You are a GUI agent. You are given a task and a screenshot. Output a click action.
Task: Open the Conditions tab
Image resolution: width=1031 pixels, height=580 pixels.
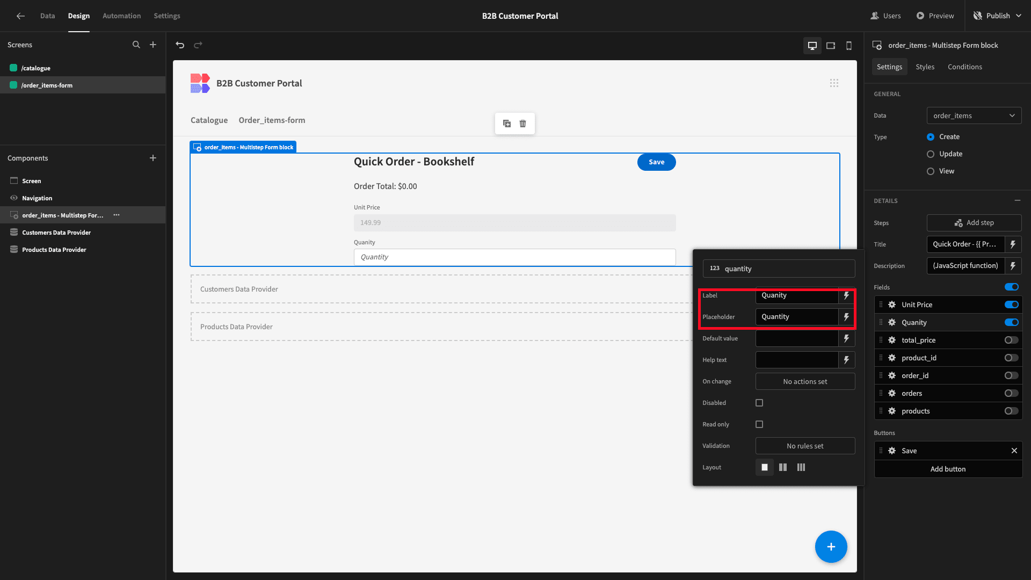(x=964, y=67)
